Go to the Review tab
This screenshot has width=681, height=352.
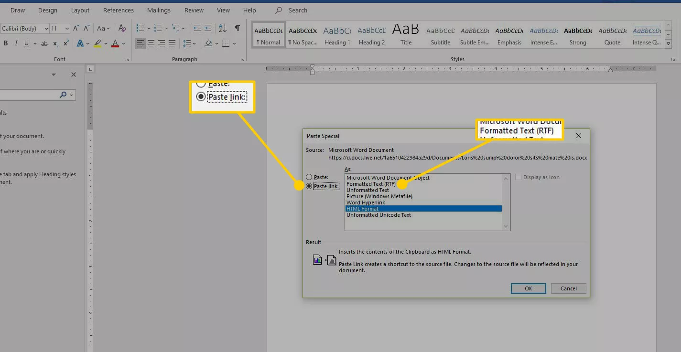tap(194, 10)
